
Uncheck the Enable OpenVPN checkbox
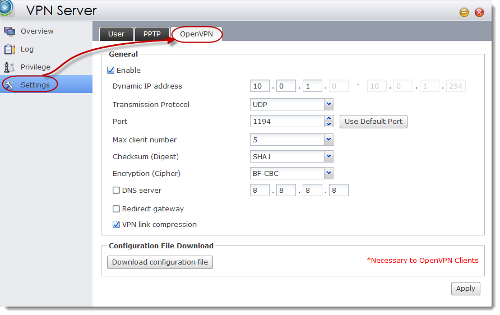coord(110,71)
